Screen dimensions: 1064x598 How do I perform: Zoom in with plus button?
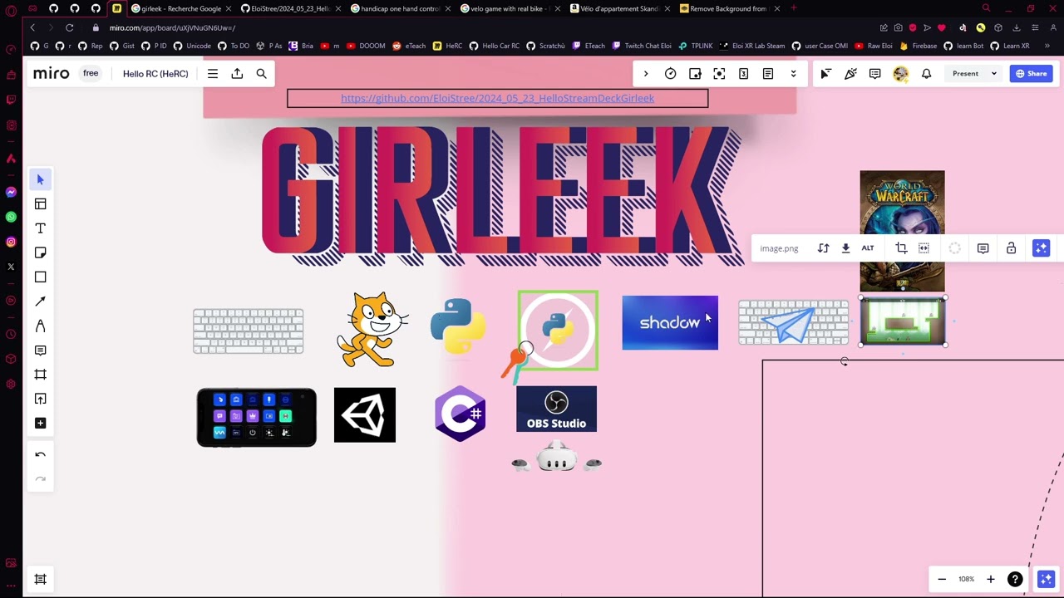[x=990, y=579]
